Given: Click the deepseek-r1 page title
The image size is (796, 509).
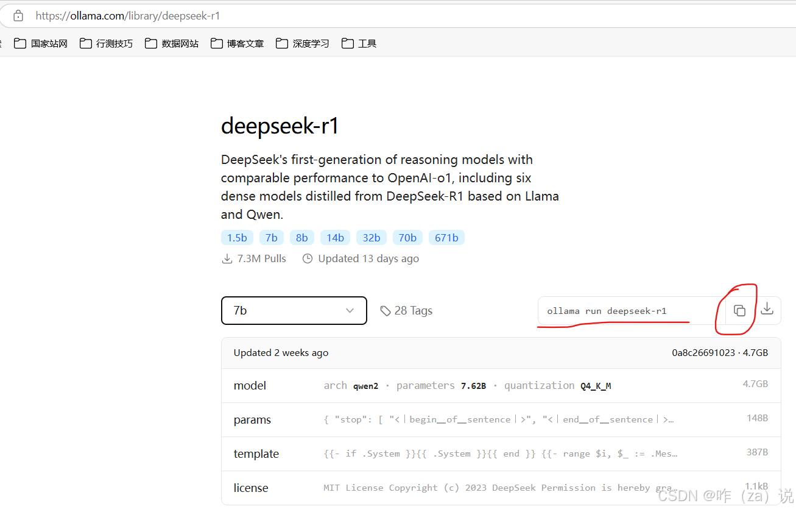Looking at the screenshot, I should click(x=280, y=126).
